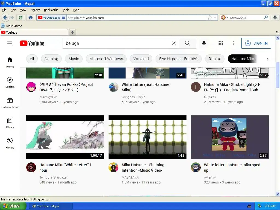280x210 pixels.
Task: Select the YouTube browser tab
Action: click(34, 32)
